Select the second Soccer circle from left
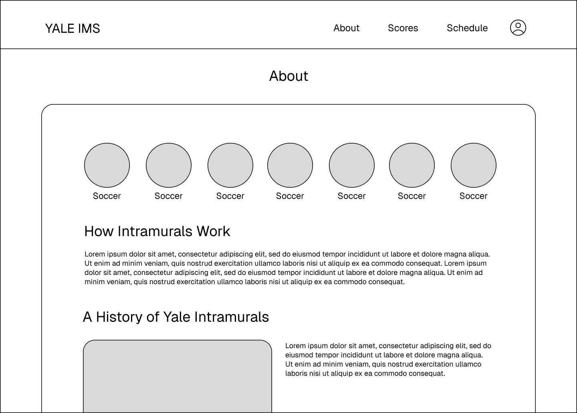 (169, 165)
